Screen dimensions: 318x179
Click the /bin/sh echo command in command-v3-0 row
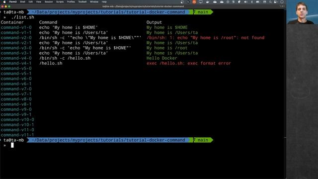85,48
